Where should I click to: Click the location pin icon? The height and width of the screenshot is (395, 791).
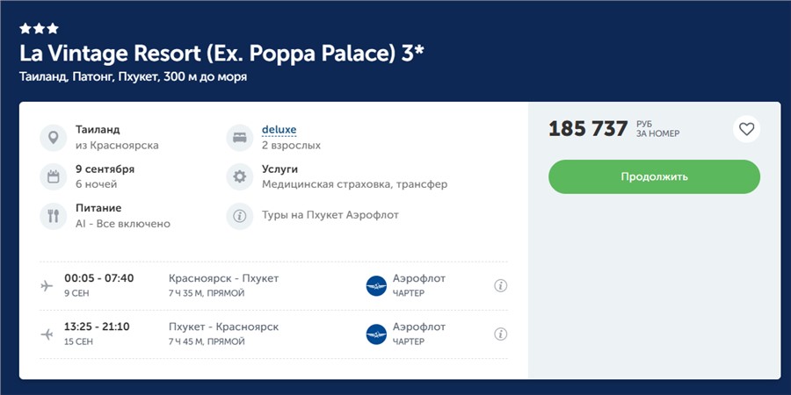53,138
